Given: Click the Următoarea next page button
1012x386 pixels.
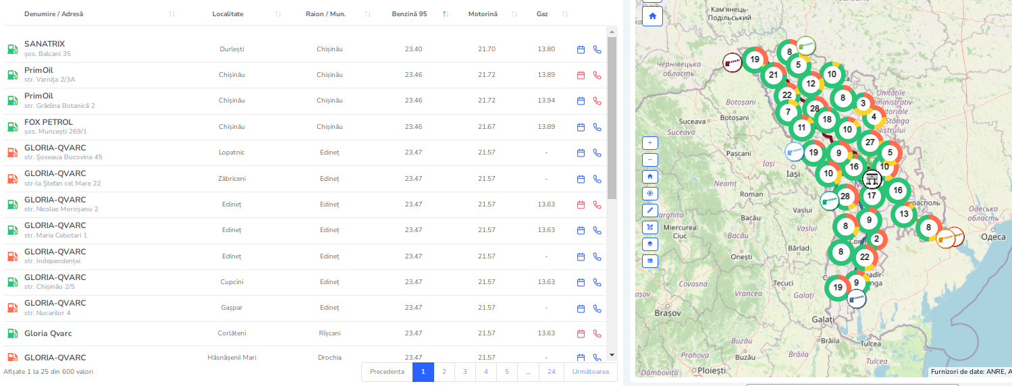Looking at the screenshot, I should (590, 372).
